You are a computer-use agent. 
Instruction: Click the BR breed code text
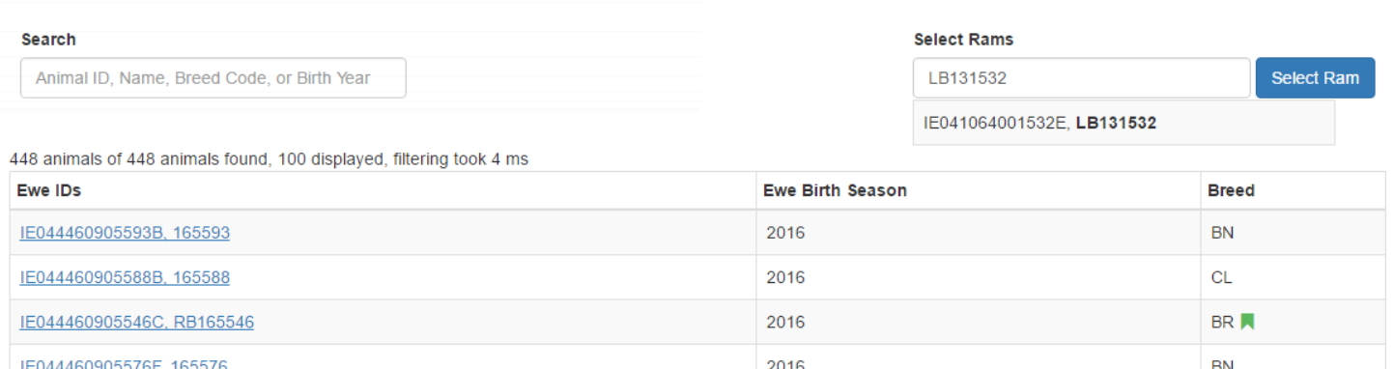[x=1222, y=322]
